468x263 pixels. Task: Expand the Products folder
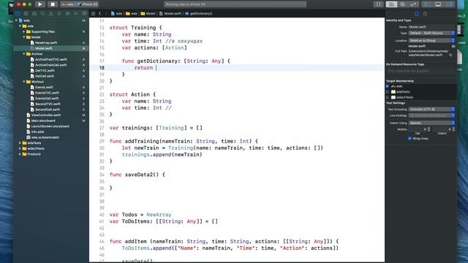(x=20, y=154)
